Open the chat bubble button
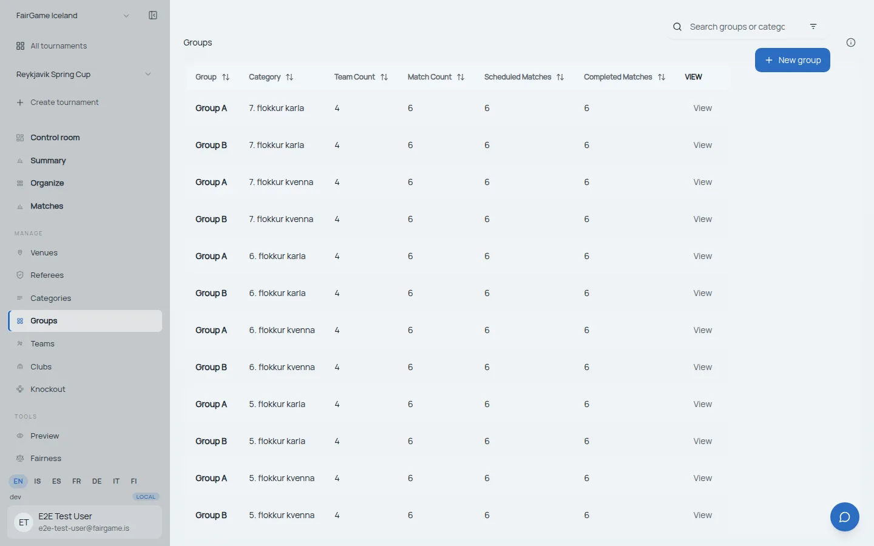The image size is (874, 546). point(845,517)
